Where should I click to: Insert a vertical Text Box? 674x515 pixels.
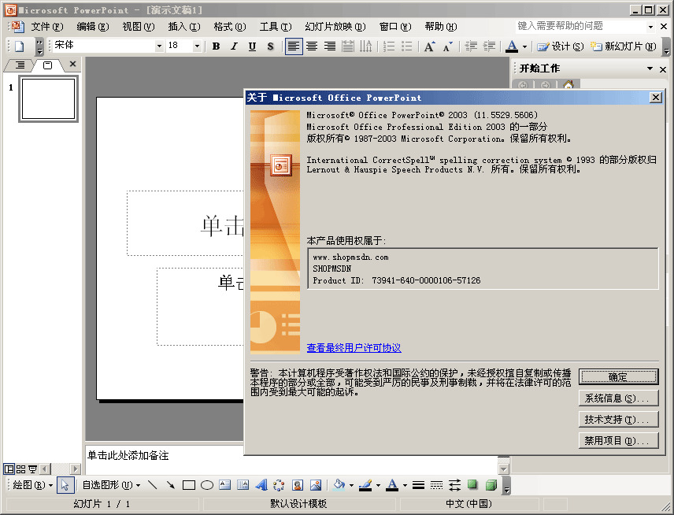tap(243, 485)
